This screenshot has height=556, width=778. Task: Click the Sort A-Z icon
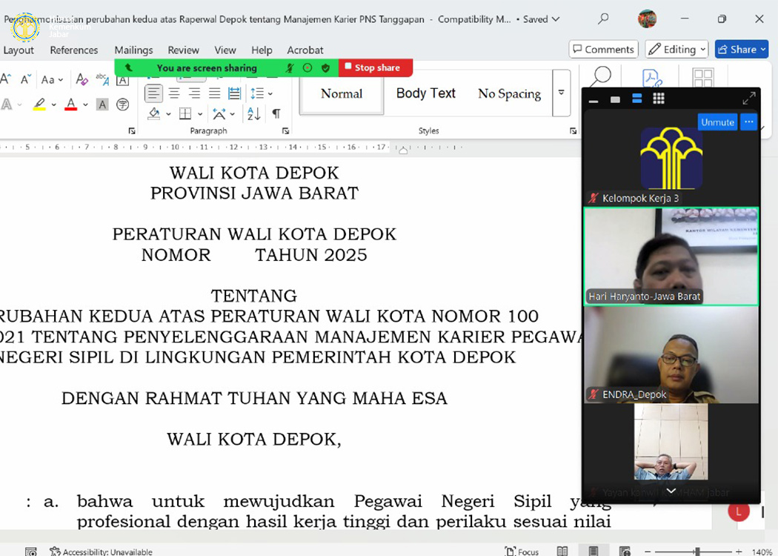coord(254,113)
